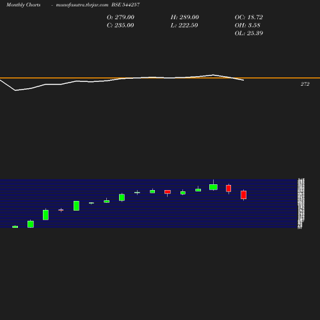Click the "272" price axis label

[305, 84]
